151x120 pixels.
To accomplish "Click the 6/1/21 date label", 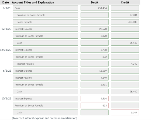I will click(x=7, y=71).
